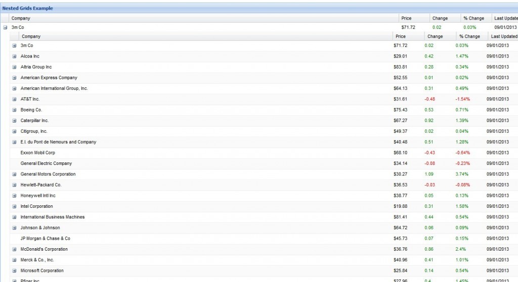518x282 pixels.
Task: Click Caterpillar change value 0.92
Action: [429, 121]
